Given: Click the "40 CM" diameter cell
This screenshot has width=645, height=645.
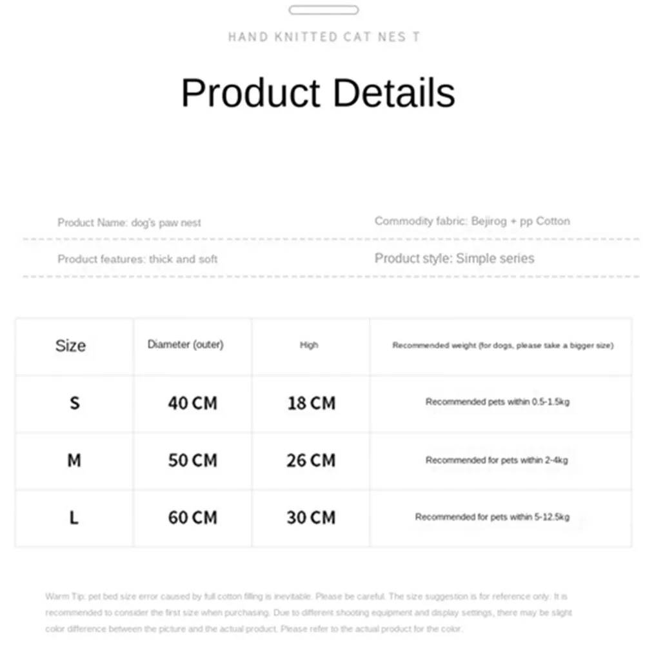Looking at the screenshot, I should [192, 403].
